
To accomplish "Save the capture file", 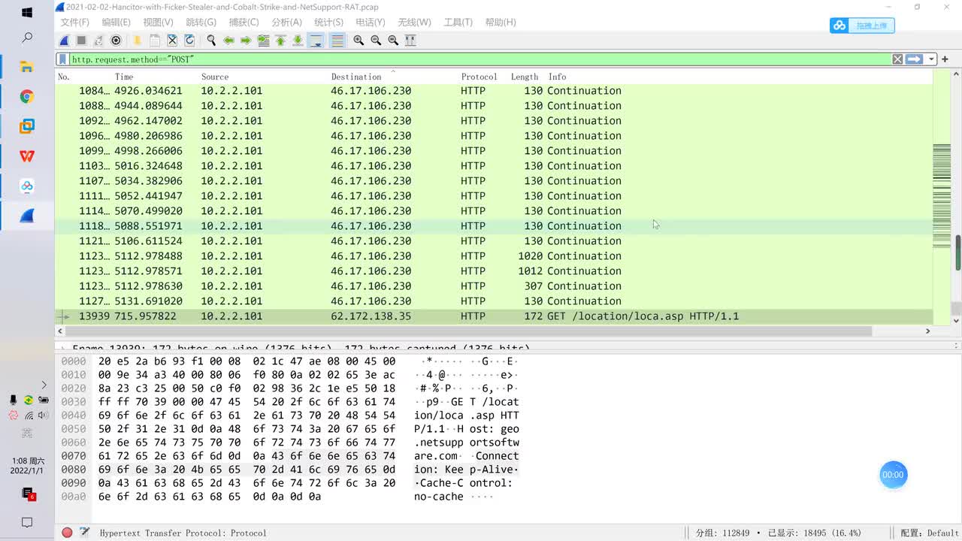I will click(155, 41).
